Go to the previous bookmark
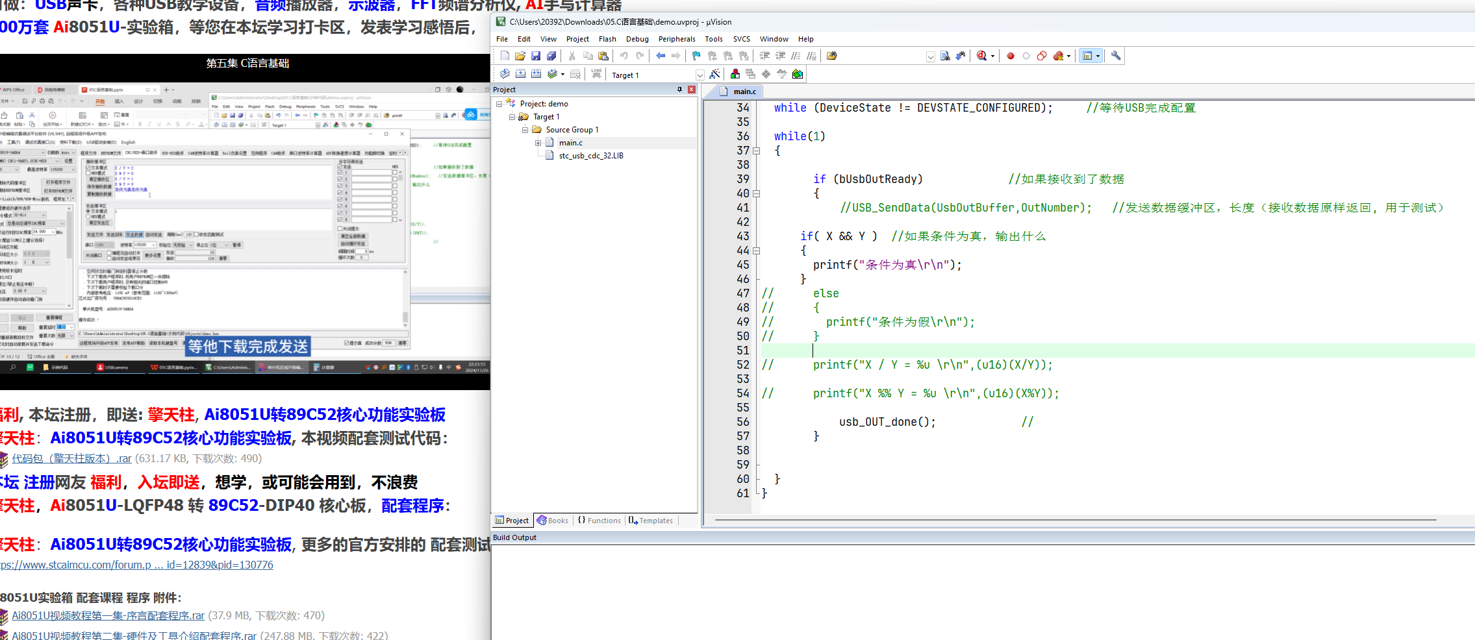This screenshot has height=640, width=1475. [x=712, y=56]
